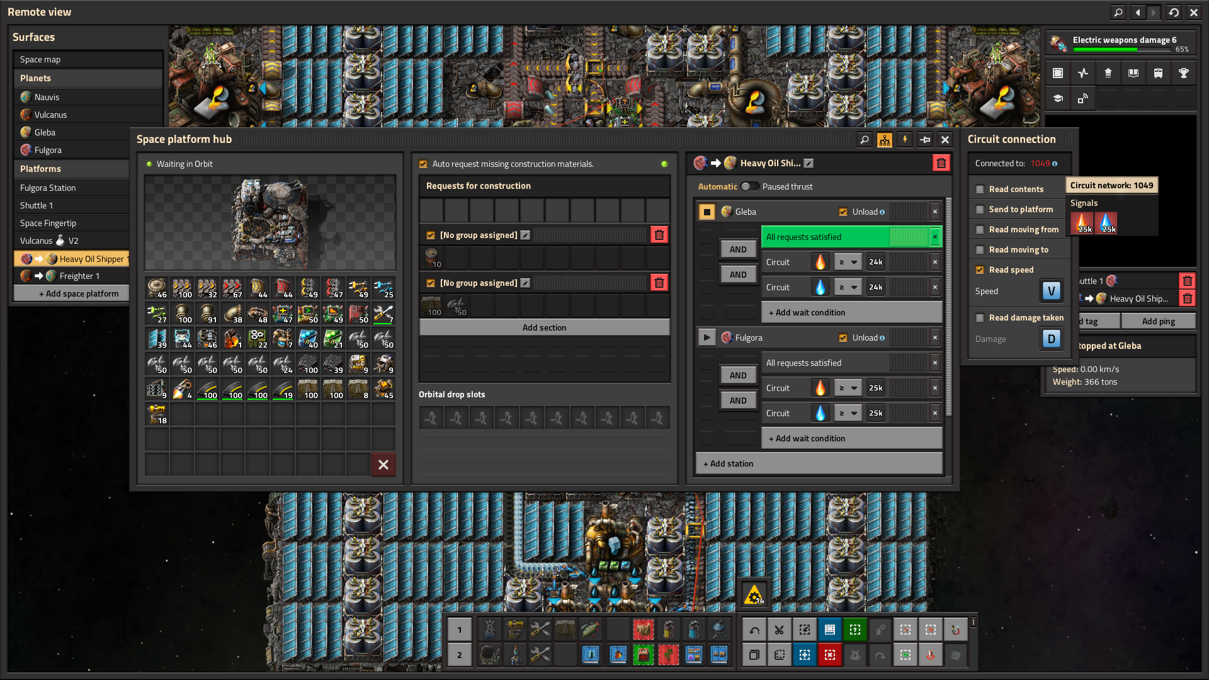Enable Read damage taken checkbox
This screenshot has height=680, width=1209.
click(980, 317)
